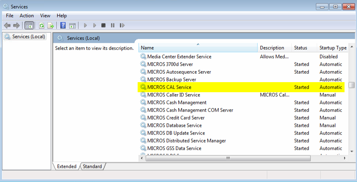Select the highlighted MICROS CAL Service row
This screenshot has width=357, height=182.
(241, 87)
